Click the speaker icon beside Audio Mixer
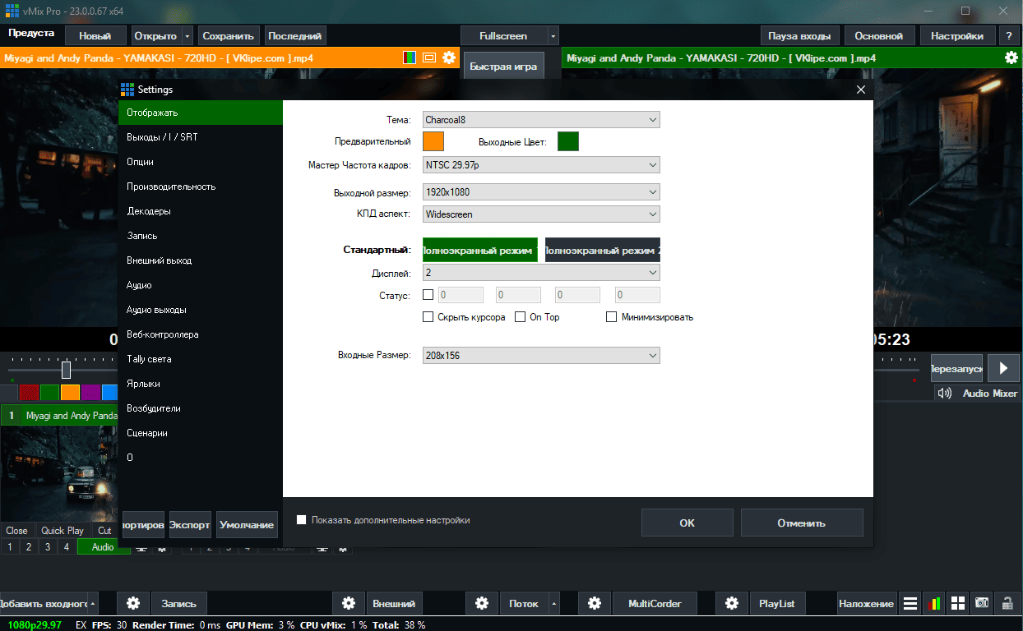This screenshot has width=1023, height=631. point(944,394)
